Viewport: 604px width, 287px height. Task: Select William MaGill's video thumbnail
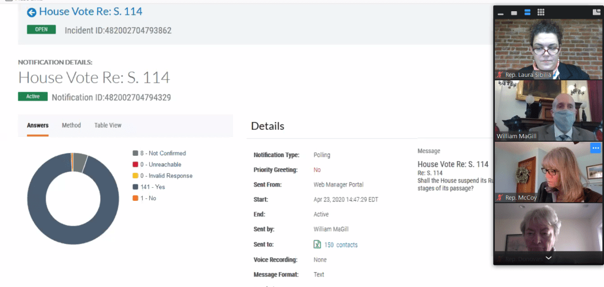549,110
